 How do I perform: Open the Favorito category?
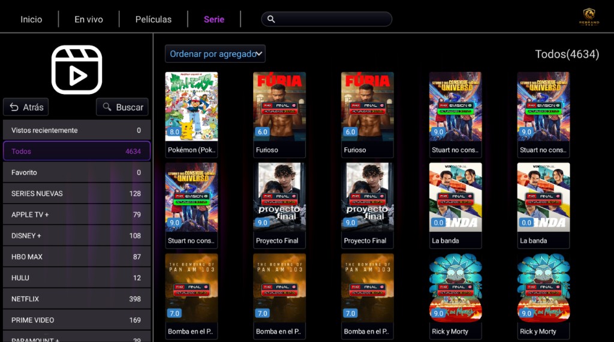pyautogui.click(x=77, y=172)
